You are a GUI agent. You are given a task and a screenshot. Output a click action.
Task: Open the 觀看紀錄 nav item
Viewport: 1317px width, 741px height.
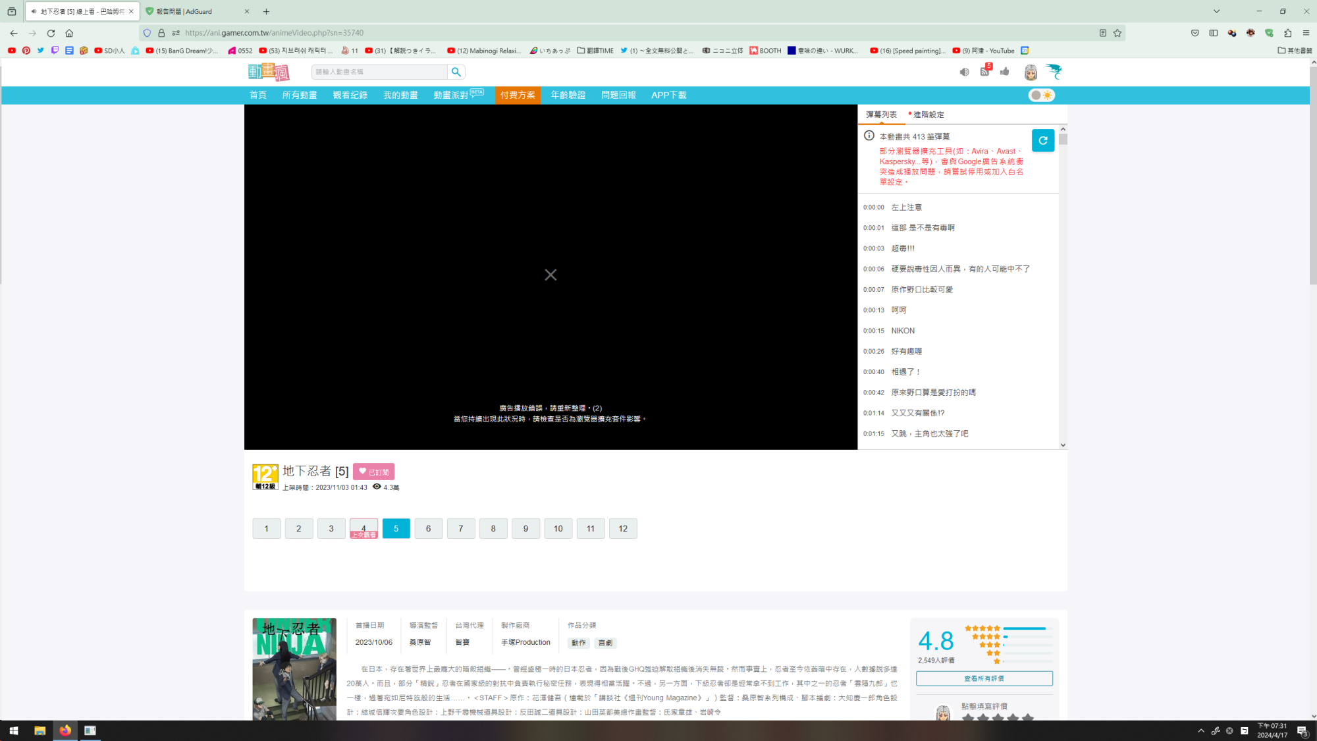[x=350, y=96]
